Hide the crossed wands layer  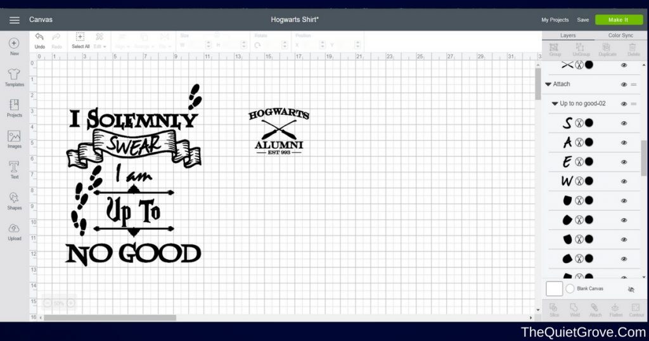click(x=624, y=65)
